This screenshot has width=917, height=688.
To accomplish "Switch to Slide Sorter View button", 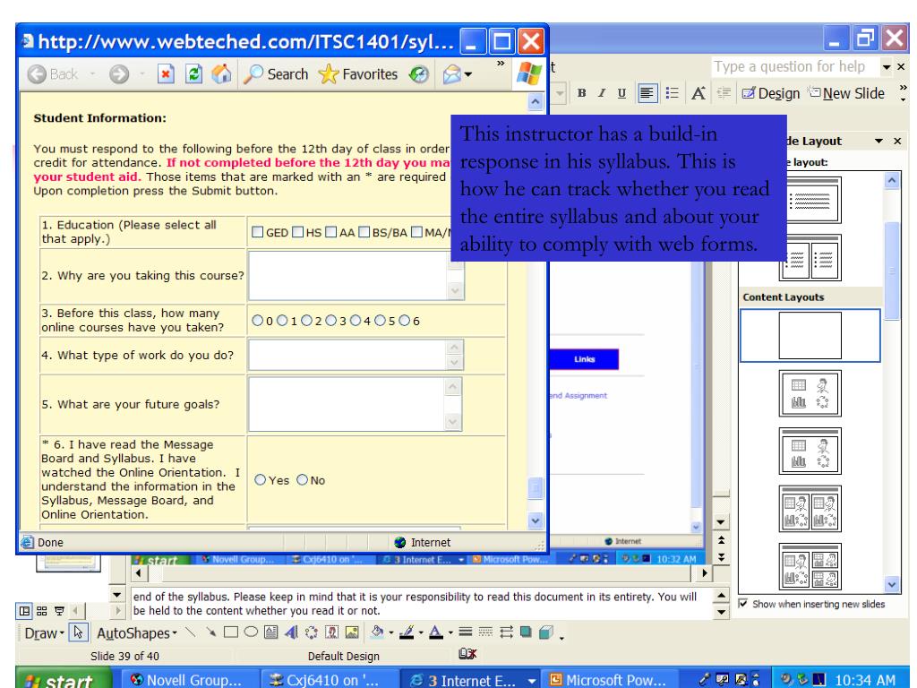I will click(41, 611).
